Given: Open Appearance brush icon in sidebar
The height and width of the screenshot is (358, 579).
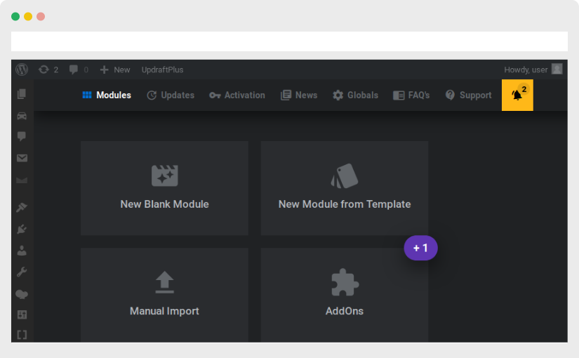Looking at the screenshot, I should click(22, 207).
